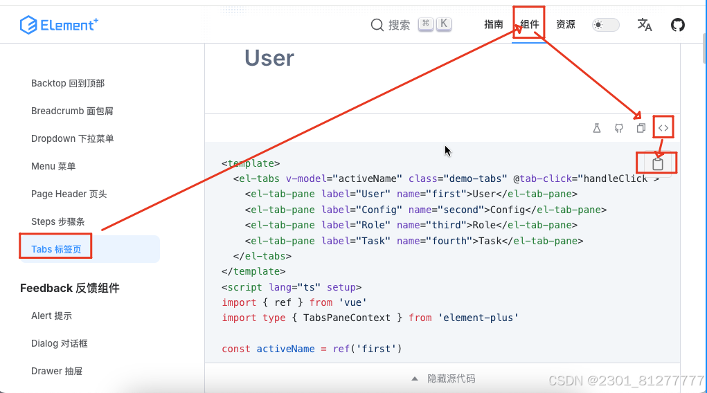
Task: Open Menu 菜单 sidebar item
Action: [x=53, y=166]
